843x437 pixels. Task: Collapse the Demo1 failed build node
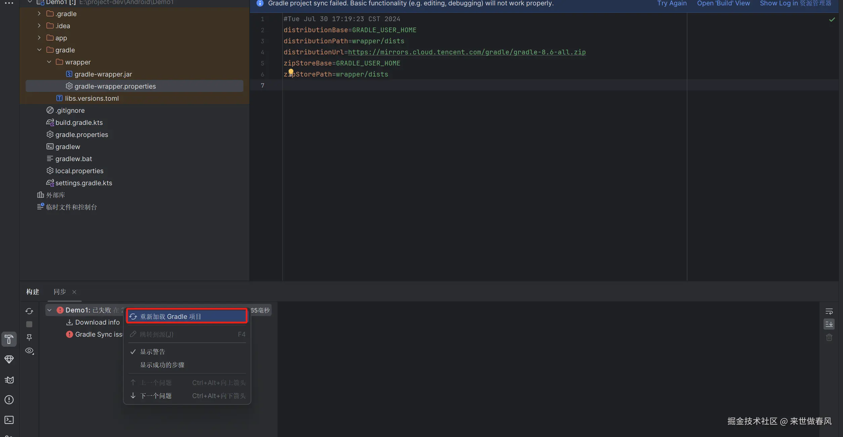point(49,310)
